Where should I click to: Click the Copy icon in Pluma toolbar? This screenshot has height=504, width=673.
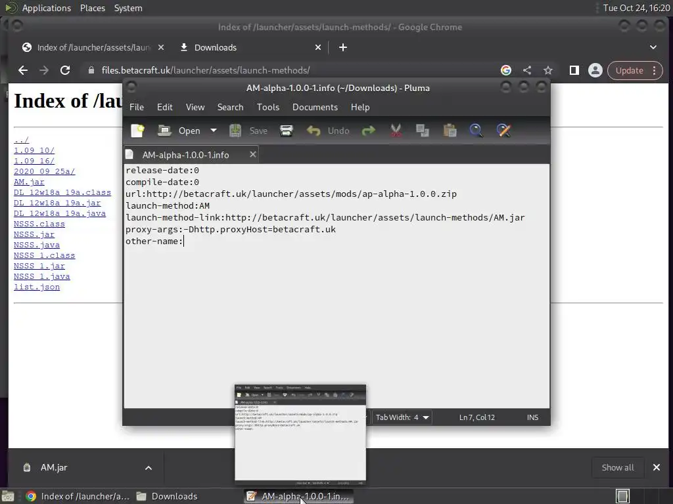click(423, 131)
